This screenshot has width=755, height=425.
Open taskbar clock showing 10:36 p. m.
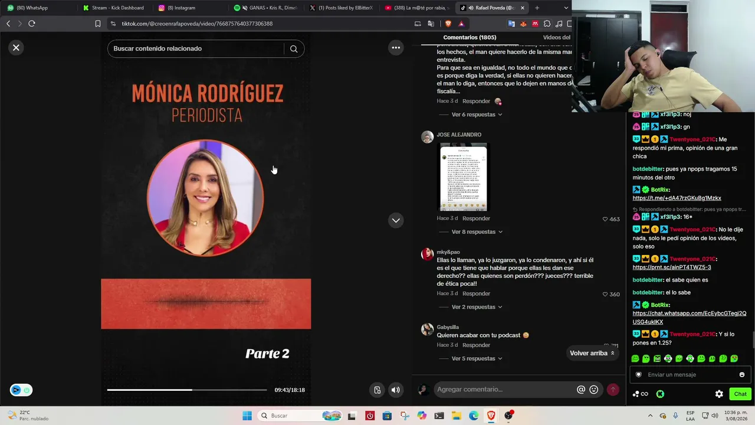736,416
